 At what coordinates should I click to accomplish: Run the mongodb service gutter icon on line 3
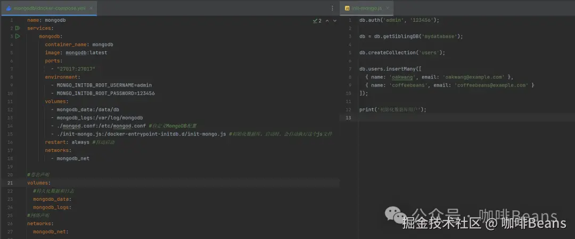[x=17, y=36]
